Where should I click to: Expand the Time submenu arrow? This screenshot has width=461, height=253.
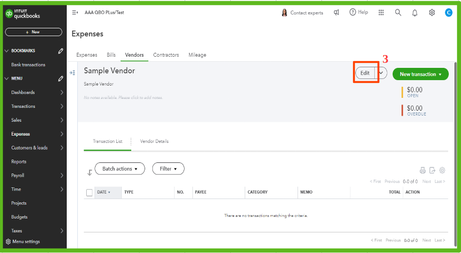tap(62, 189)
